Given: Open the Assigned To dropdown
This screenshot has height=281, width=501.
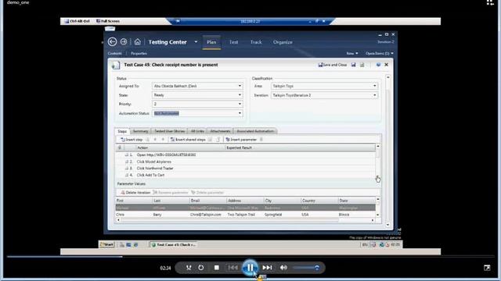Looking at the screenshot, I should 240,86.
